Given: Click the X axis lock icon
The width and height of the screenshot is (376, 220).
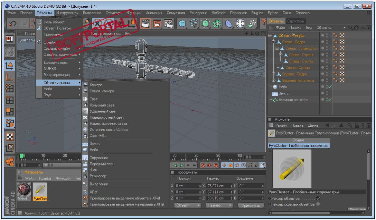Looking at the screenshot, I should pyautogui.click(x=97, y=23).
